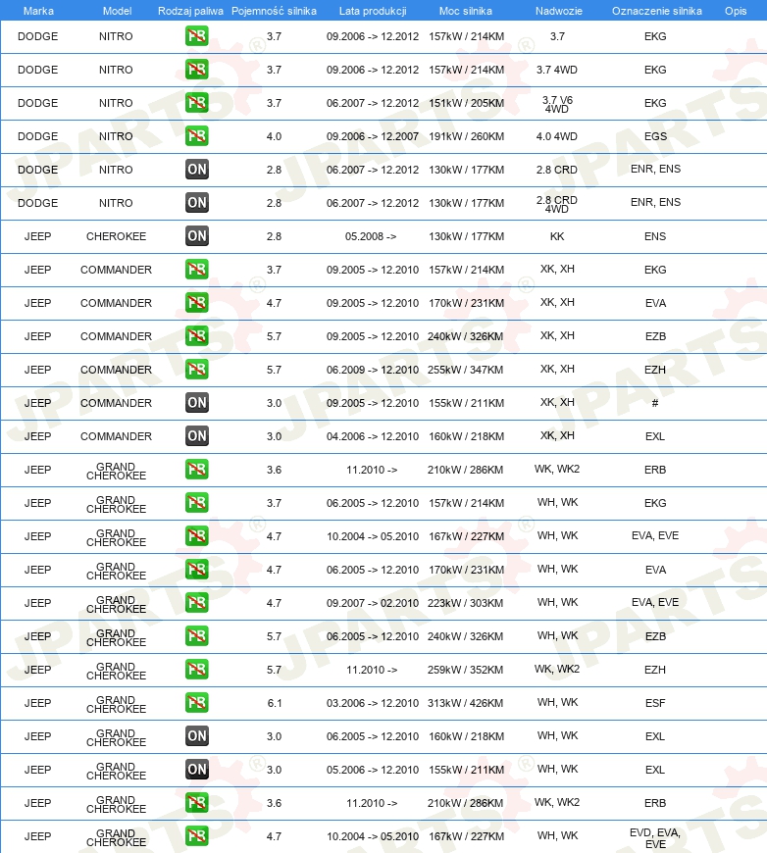Click the 'Moc silnika' column header
Screen dimensions: 767x853
click(466, 11)
